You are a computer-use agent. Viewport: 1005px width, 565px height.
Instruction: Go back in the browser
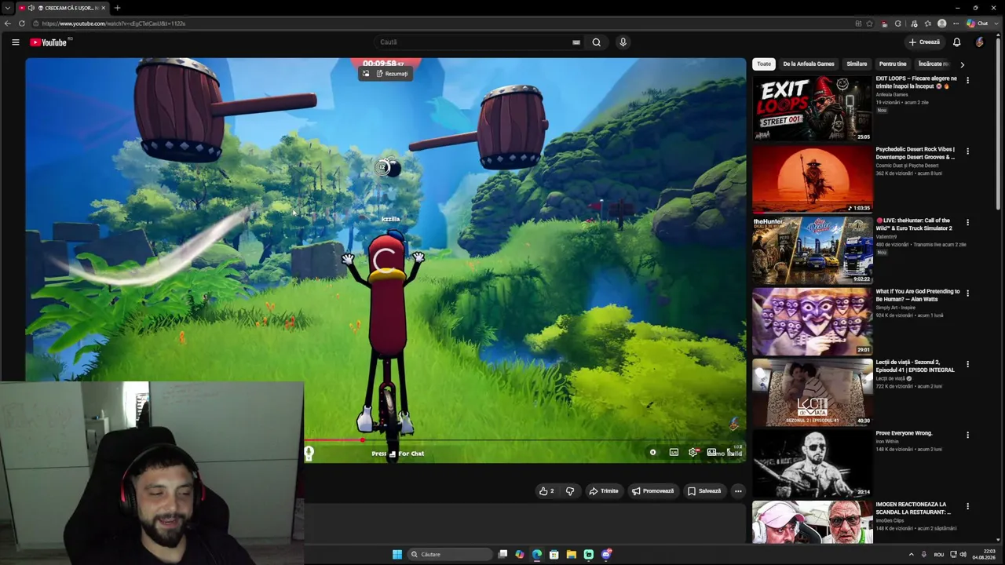click(8, 24)
